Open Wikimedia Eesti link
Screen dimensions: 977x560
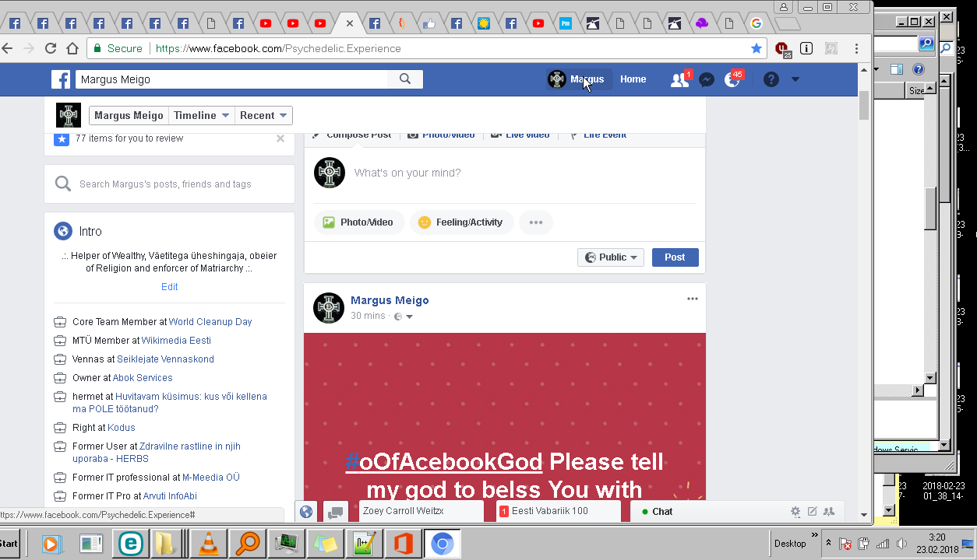(176, 341)
